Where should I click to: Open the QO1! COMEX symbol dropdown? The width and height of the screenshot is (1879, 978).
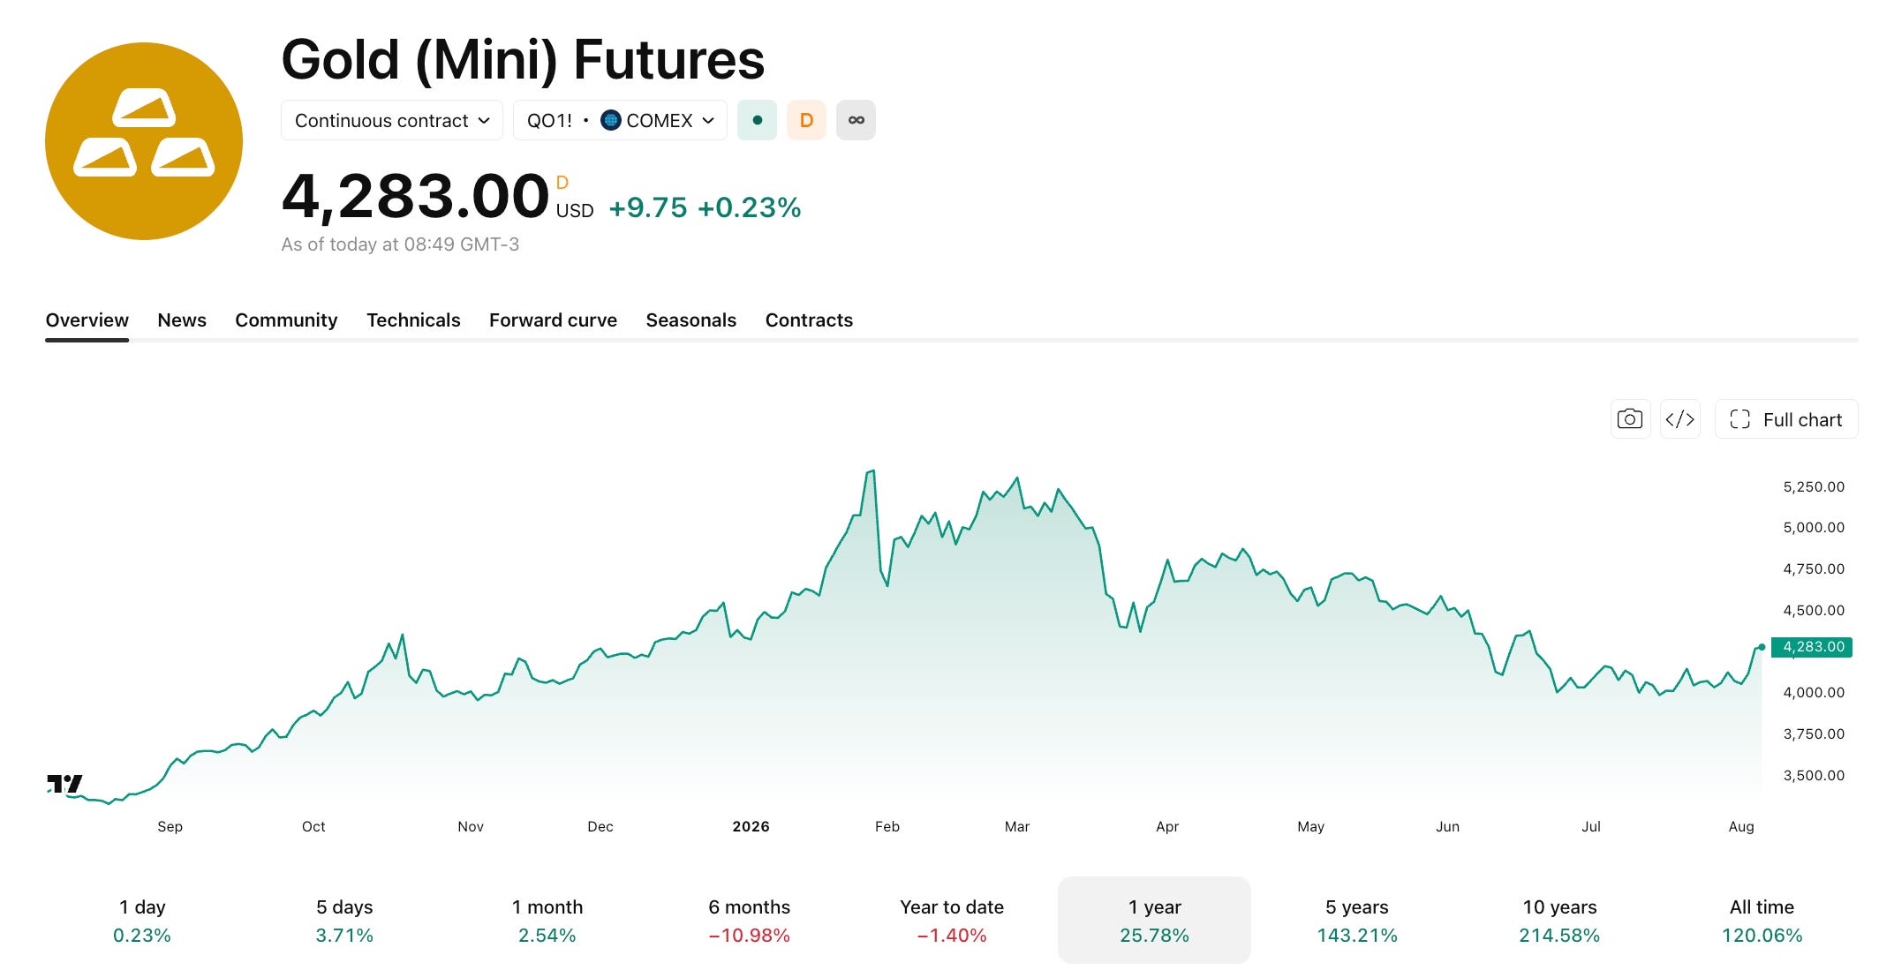pyautogui.click(x=620, y=120)
